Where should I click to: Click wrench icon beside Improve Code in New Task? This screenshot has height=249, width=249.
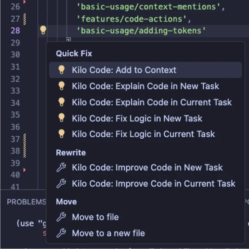coord(61,167)
